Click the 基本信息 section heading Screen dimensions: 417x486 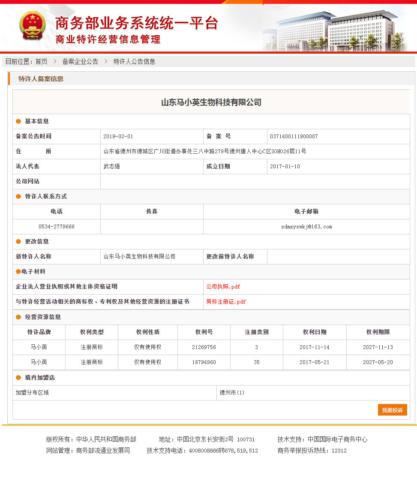(37, 121)
